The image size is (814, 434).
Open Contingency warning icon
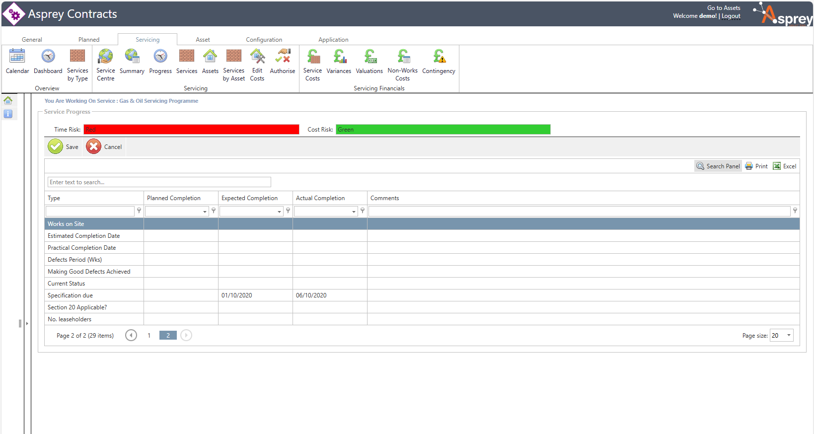point(439,57)
